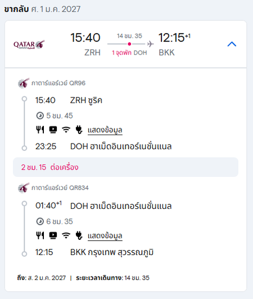Click the 2 ชม. 15 ต่อเครื่อง layover bar
Screen dimensions: 253x299
(125, 167)
